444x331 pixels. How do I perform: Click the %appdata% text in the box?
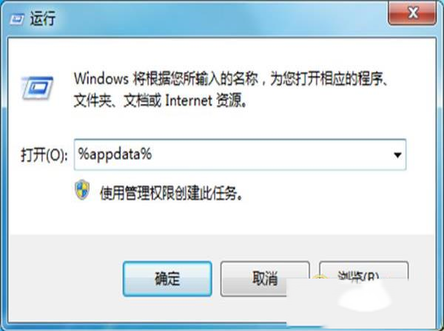115,154
